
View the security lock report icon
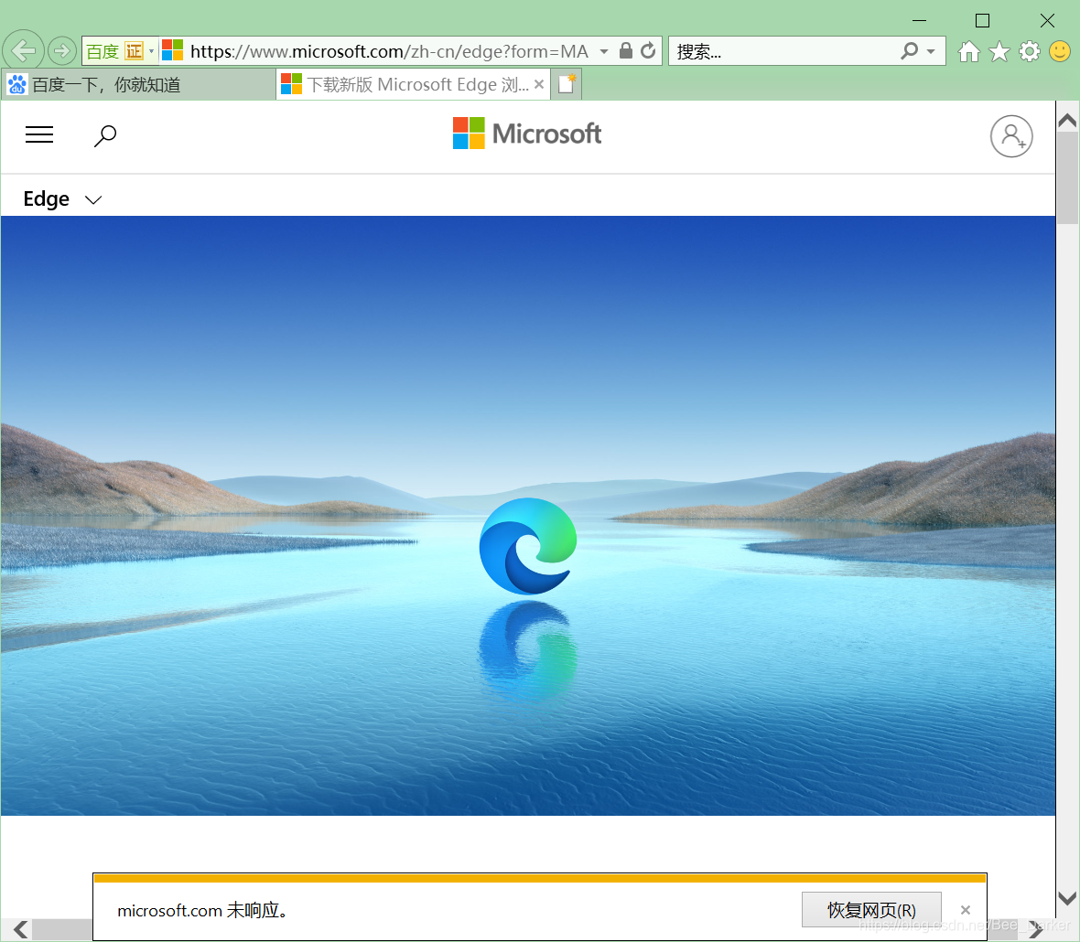(x=625, y=50)
